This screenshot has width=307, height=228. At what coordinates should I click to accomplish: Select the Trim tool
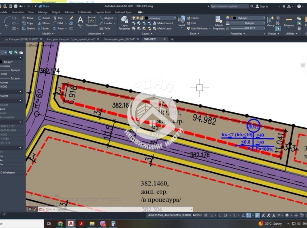(58, 18)
